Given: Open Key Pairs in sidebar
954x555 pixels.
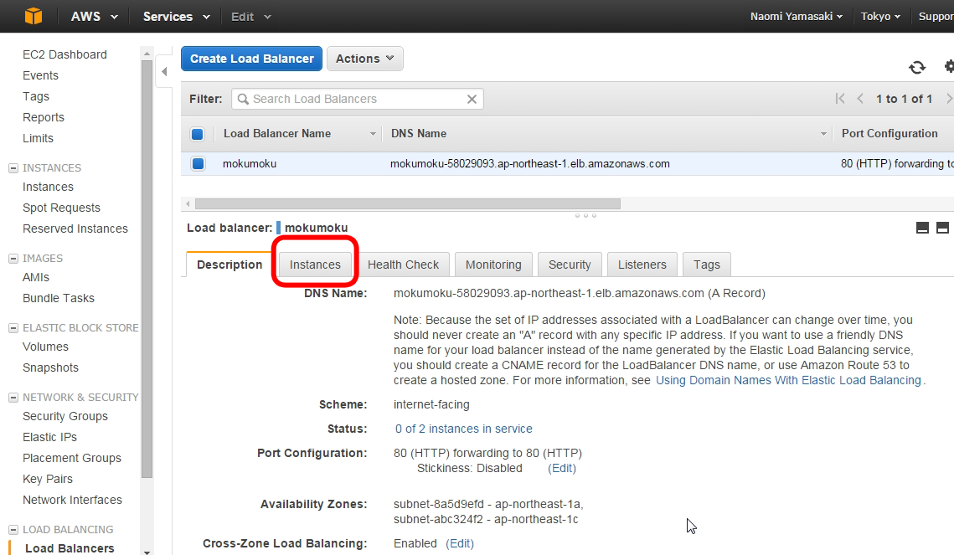Looking at the screenshot, I should [x=48, y=479].
